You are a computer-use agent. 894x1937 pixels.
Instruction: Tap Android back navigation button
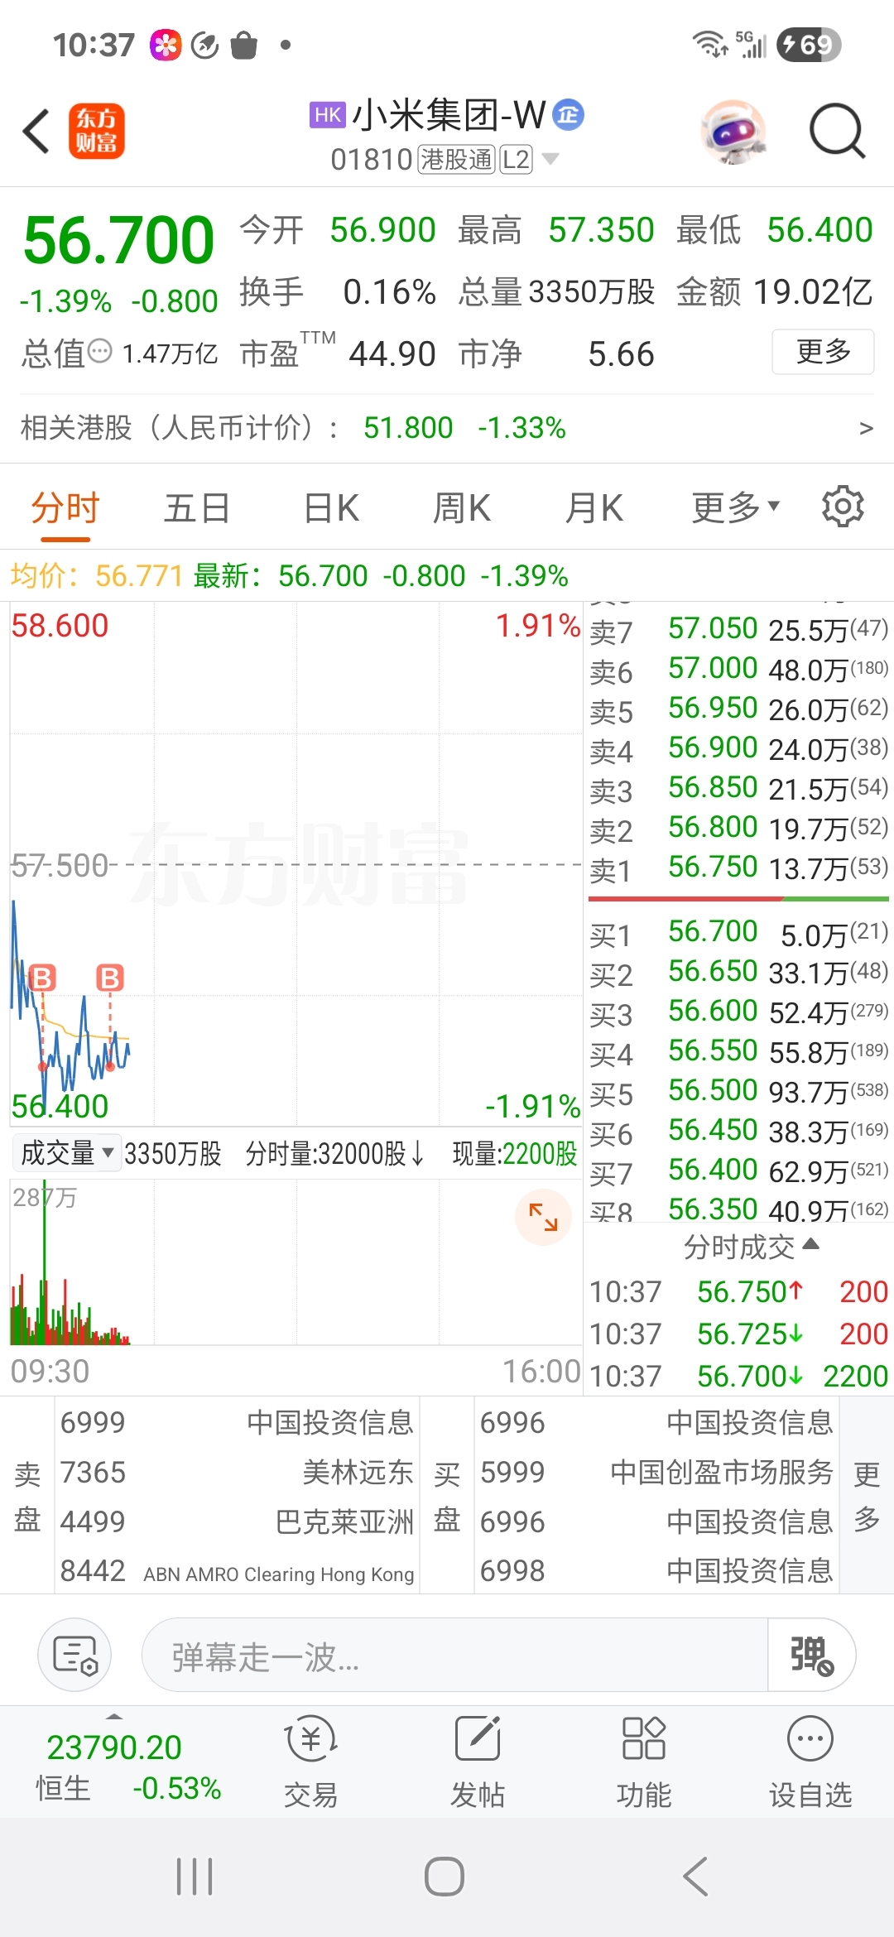pos(695,1877)
